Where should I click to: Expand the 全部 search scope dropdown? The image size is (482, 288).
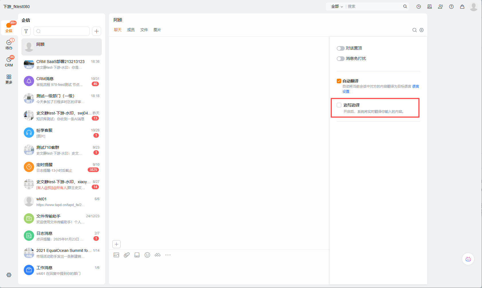point(337,7)
